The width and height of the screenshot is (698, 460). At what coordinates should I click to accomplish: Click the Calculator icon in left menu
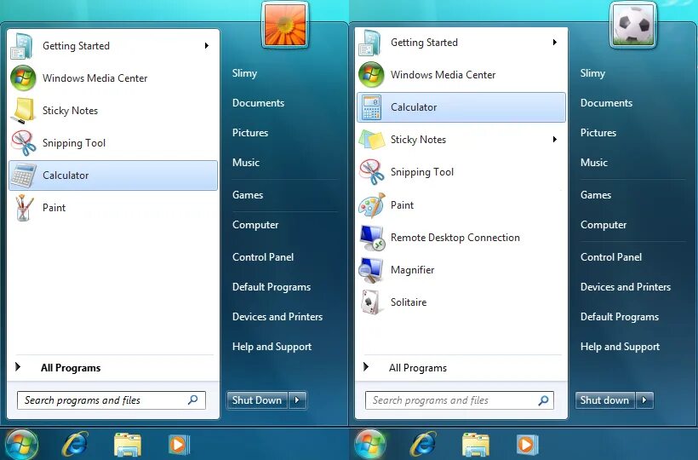coord(23,175)
